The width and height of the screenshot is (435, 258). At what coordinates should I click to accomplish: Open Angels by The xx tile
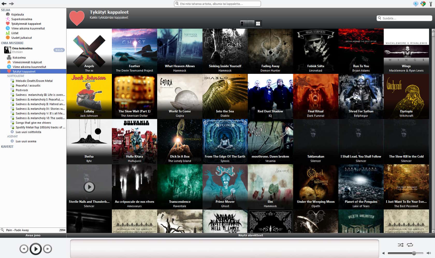pos(89,51)
